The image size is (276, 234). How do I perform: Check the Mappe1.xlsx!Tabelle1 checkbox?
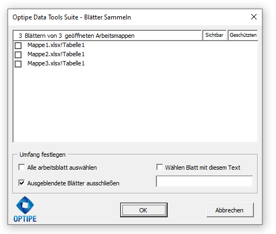tap(18, 45)
